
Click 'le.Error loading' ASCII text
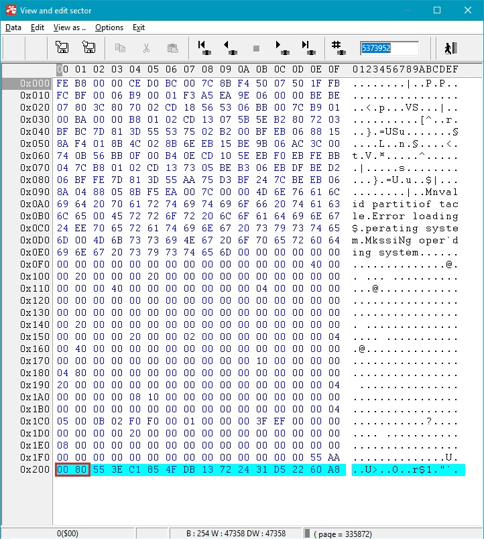pos(405,217)
